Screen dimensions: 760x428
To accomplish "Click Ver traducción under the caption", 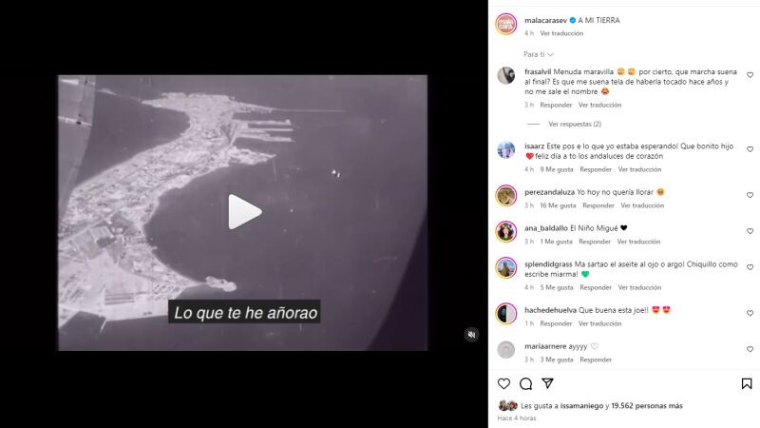I will tap(561, 33).
